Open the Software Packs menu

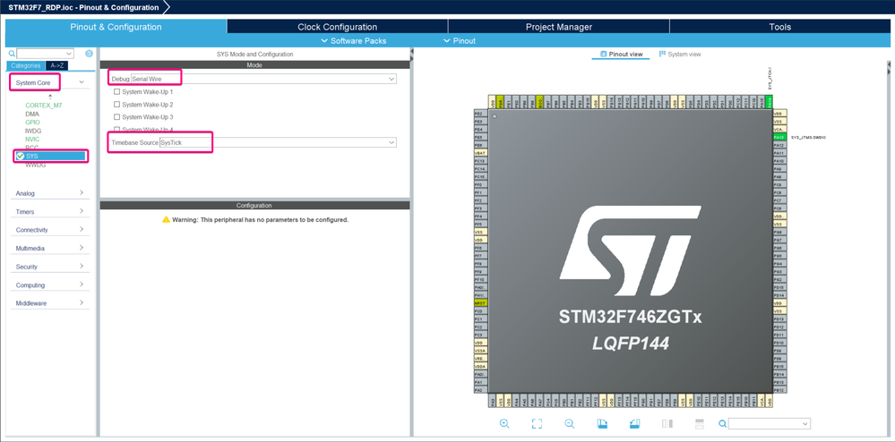tap(353, 40)
